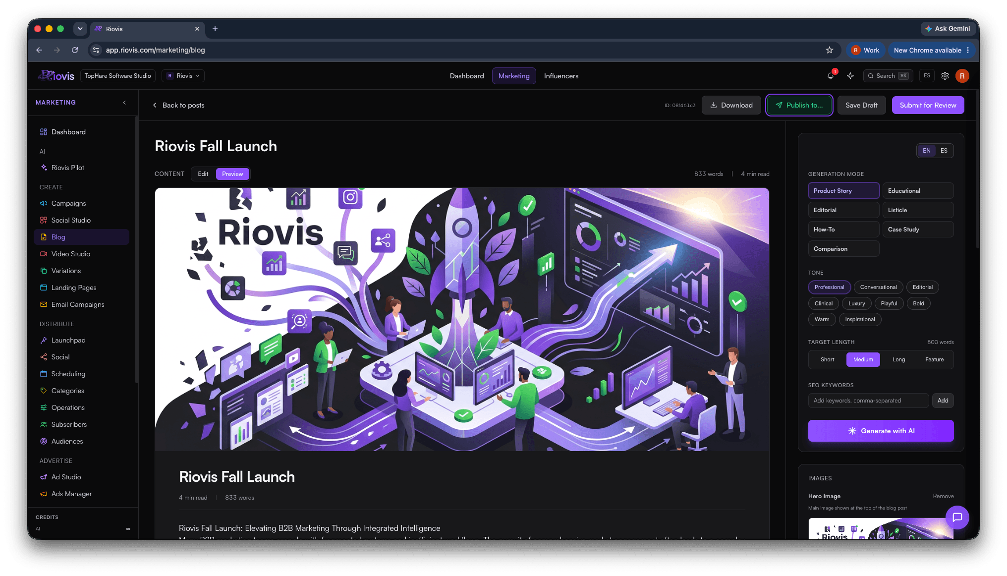Go to the Marketing top tab

(514, 76)
